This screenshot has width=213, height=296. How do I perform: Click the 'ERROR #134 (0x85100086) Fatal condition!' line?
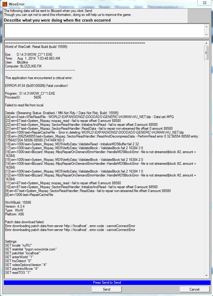coord(36,86)
